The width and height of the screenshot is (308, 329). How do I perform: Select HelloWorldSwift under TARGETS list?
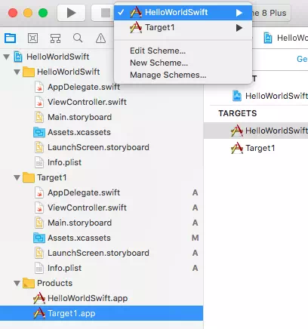pyautogui.click(x=256, y=131)
